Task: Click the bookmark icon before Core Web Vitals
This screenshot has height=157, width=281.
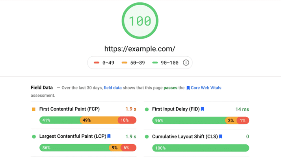Action: pos(188,88)
